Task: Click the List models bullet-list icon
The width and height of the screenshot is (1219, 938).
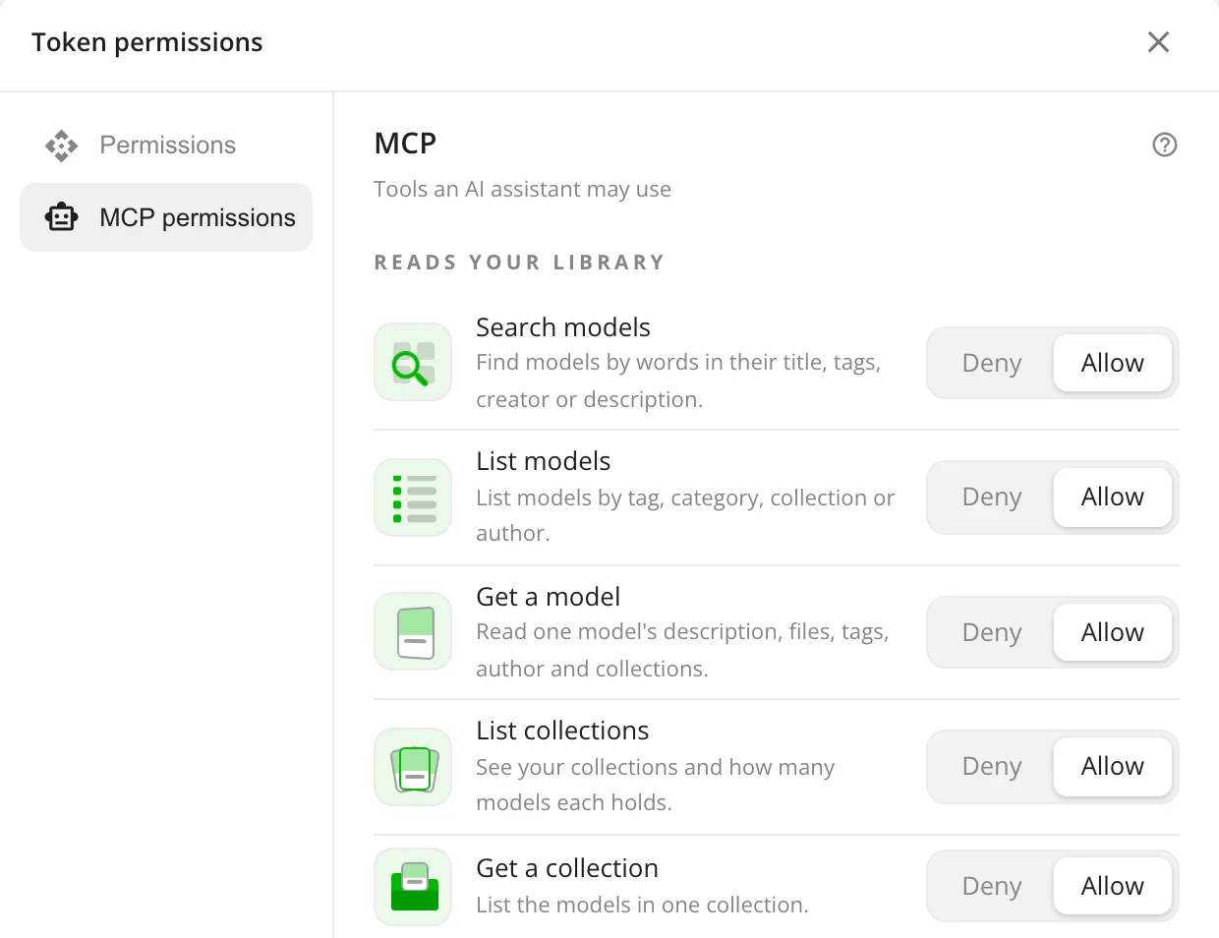Action: tap(413, 498)
